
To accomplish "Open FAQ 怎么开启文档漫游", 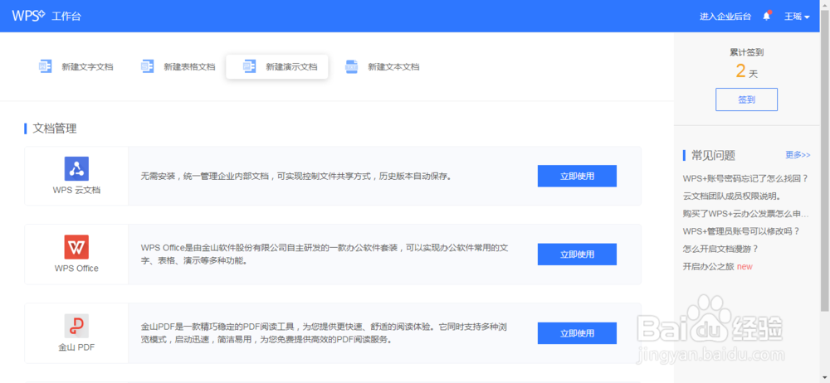I will point(721,249).
